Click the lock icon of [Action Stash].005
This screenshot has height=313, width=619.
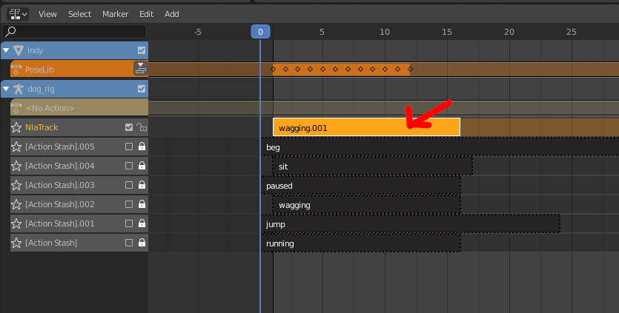(142, 147)
